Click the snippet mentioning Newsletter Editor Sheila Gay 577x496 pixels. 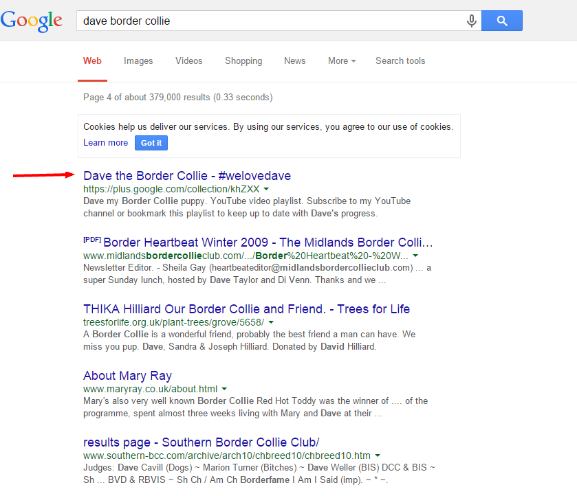(x=257, y=273)
